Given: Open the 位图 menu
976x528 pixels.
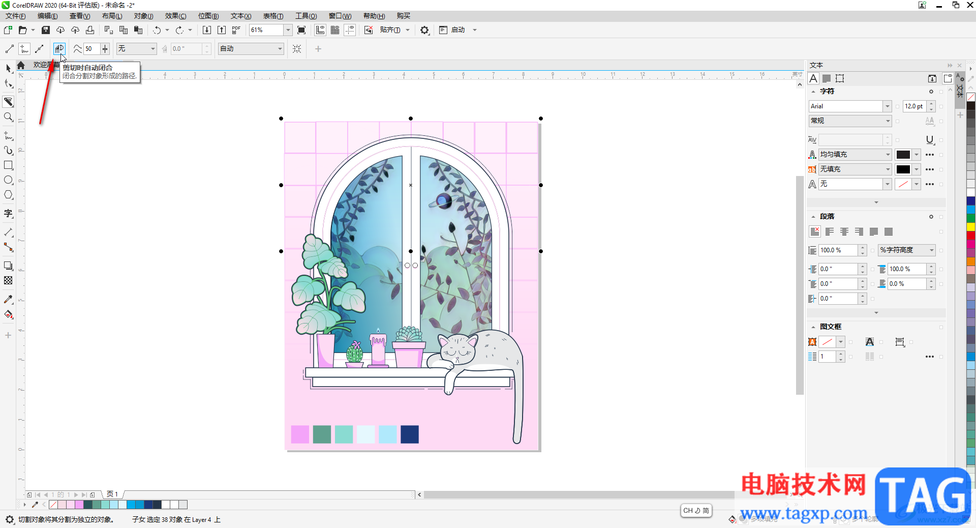Looking at the screenshot, I should tap(208, 16).
